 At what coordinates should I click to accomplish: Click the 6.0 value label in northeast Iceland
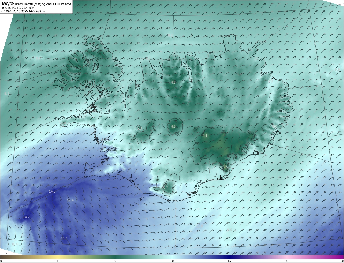click(x=240, y=74)
